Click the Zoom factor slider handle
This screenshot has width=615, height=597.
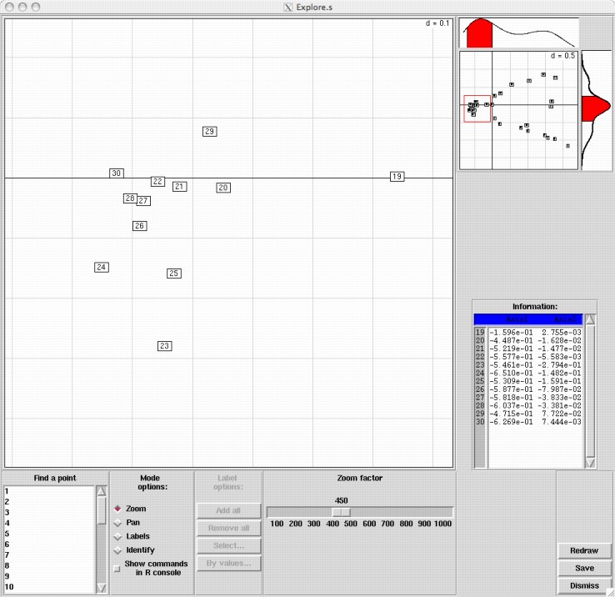[x=341, y=512]
